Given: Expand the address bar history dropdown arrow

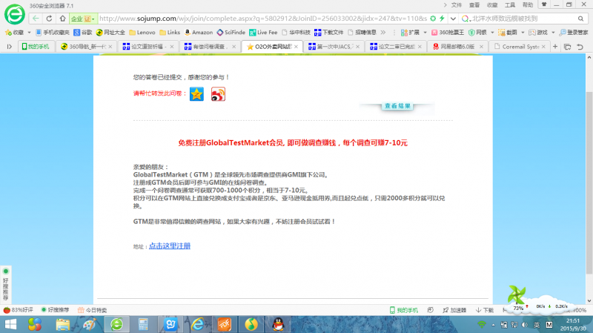Looking at the screenshot, I should [453, 19].
